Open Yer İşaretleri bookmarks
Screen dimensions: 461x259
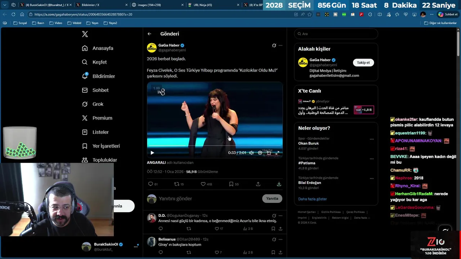pyautogui.click(x=101, y=146)
